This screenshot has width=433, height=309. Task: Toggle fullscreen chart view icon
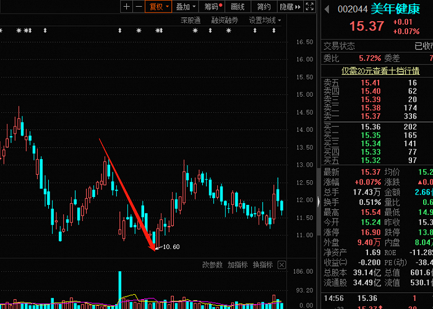309,7
